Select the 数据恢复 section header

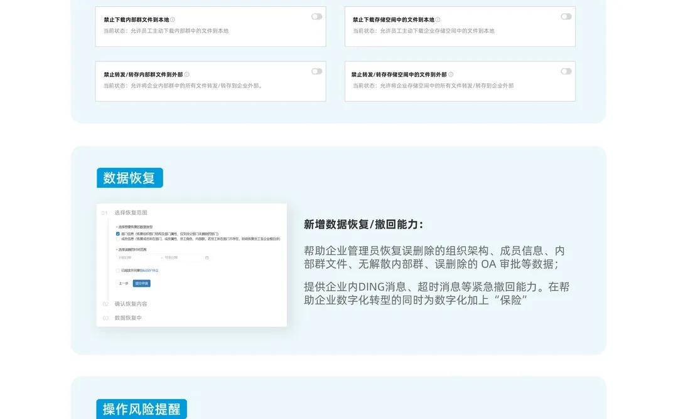pos(129,178)
